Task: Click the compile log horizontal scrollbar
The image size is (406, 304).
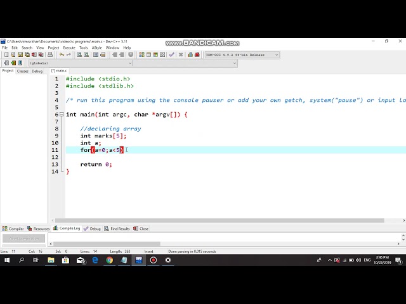Action: [107, 244]
